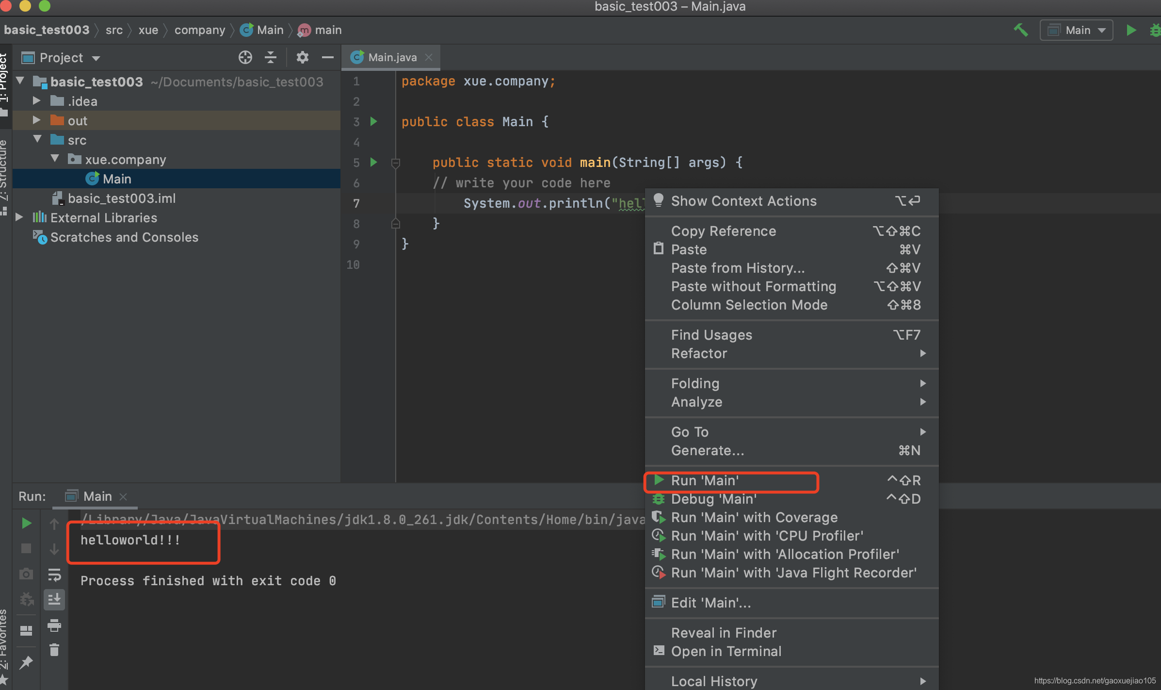
Task: Click the trash icon to clear console output
Action: 54,650
